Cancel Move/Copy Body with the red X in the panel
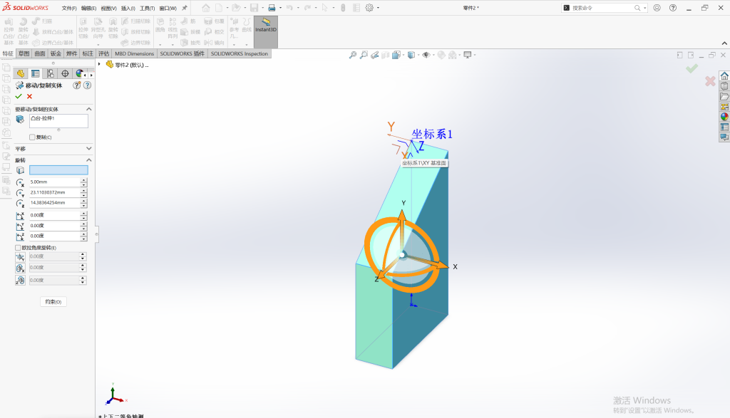Viewport: 730px width, 418px height. point(29,96)
